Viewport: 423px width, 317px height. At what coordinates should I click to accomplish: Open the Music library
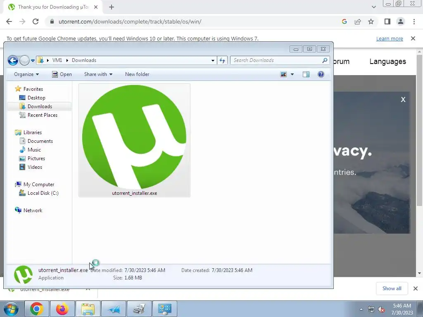click(34, 149)
